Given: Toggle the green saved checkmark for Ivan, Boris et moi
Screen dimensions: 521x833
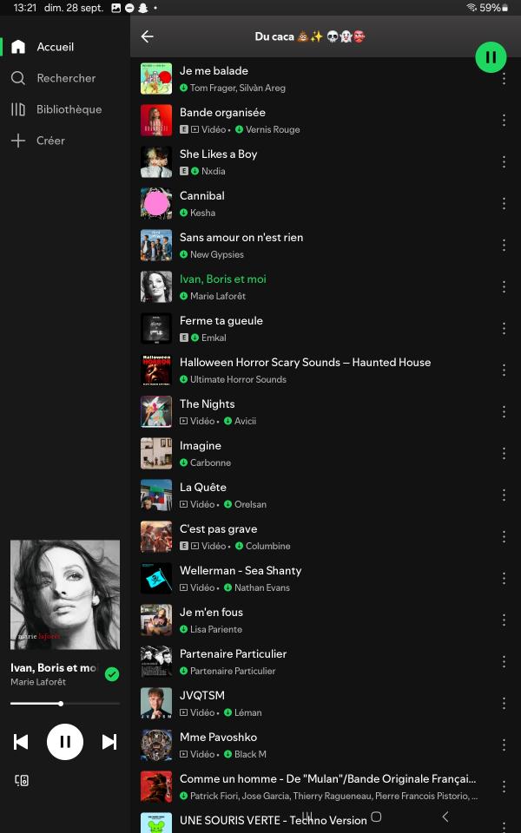Looking at the screenshot, I should click(112, 674).
